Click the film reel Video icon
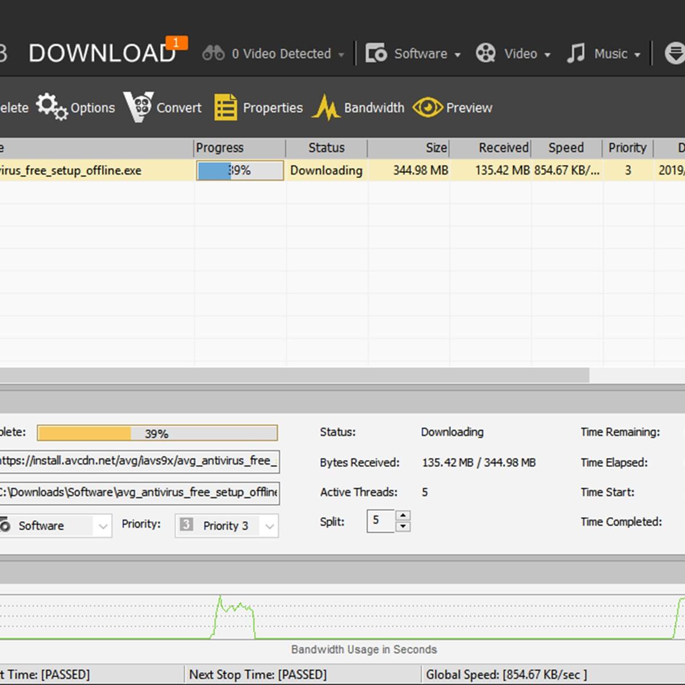This screenshot has width=685, height=685. click(x=486, y=53)
